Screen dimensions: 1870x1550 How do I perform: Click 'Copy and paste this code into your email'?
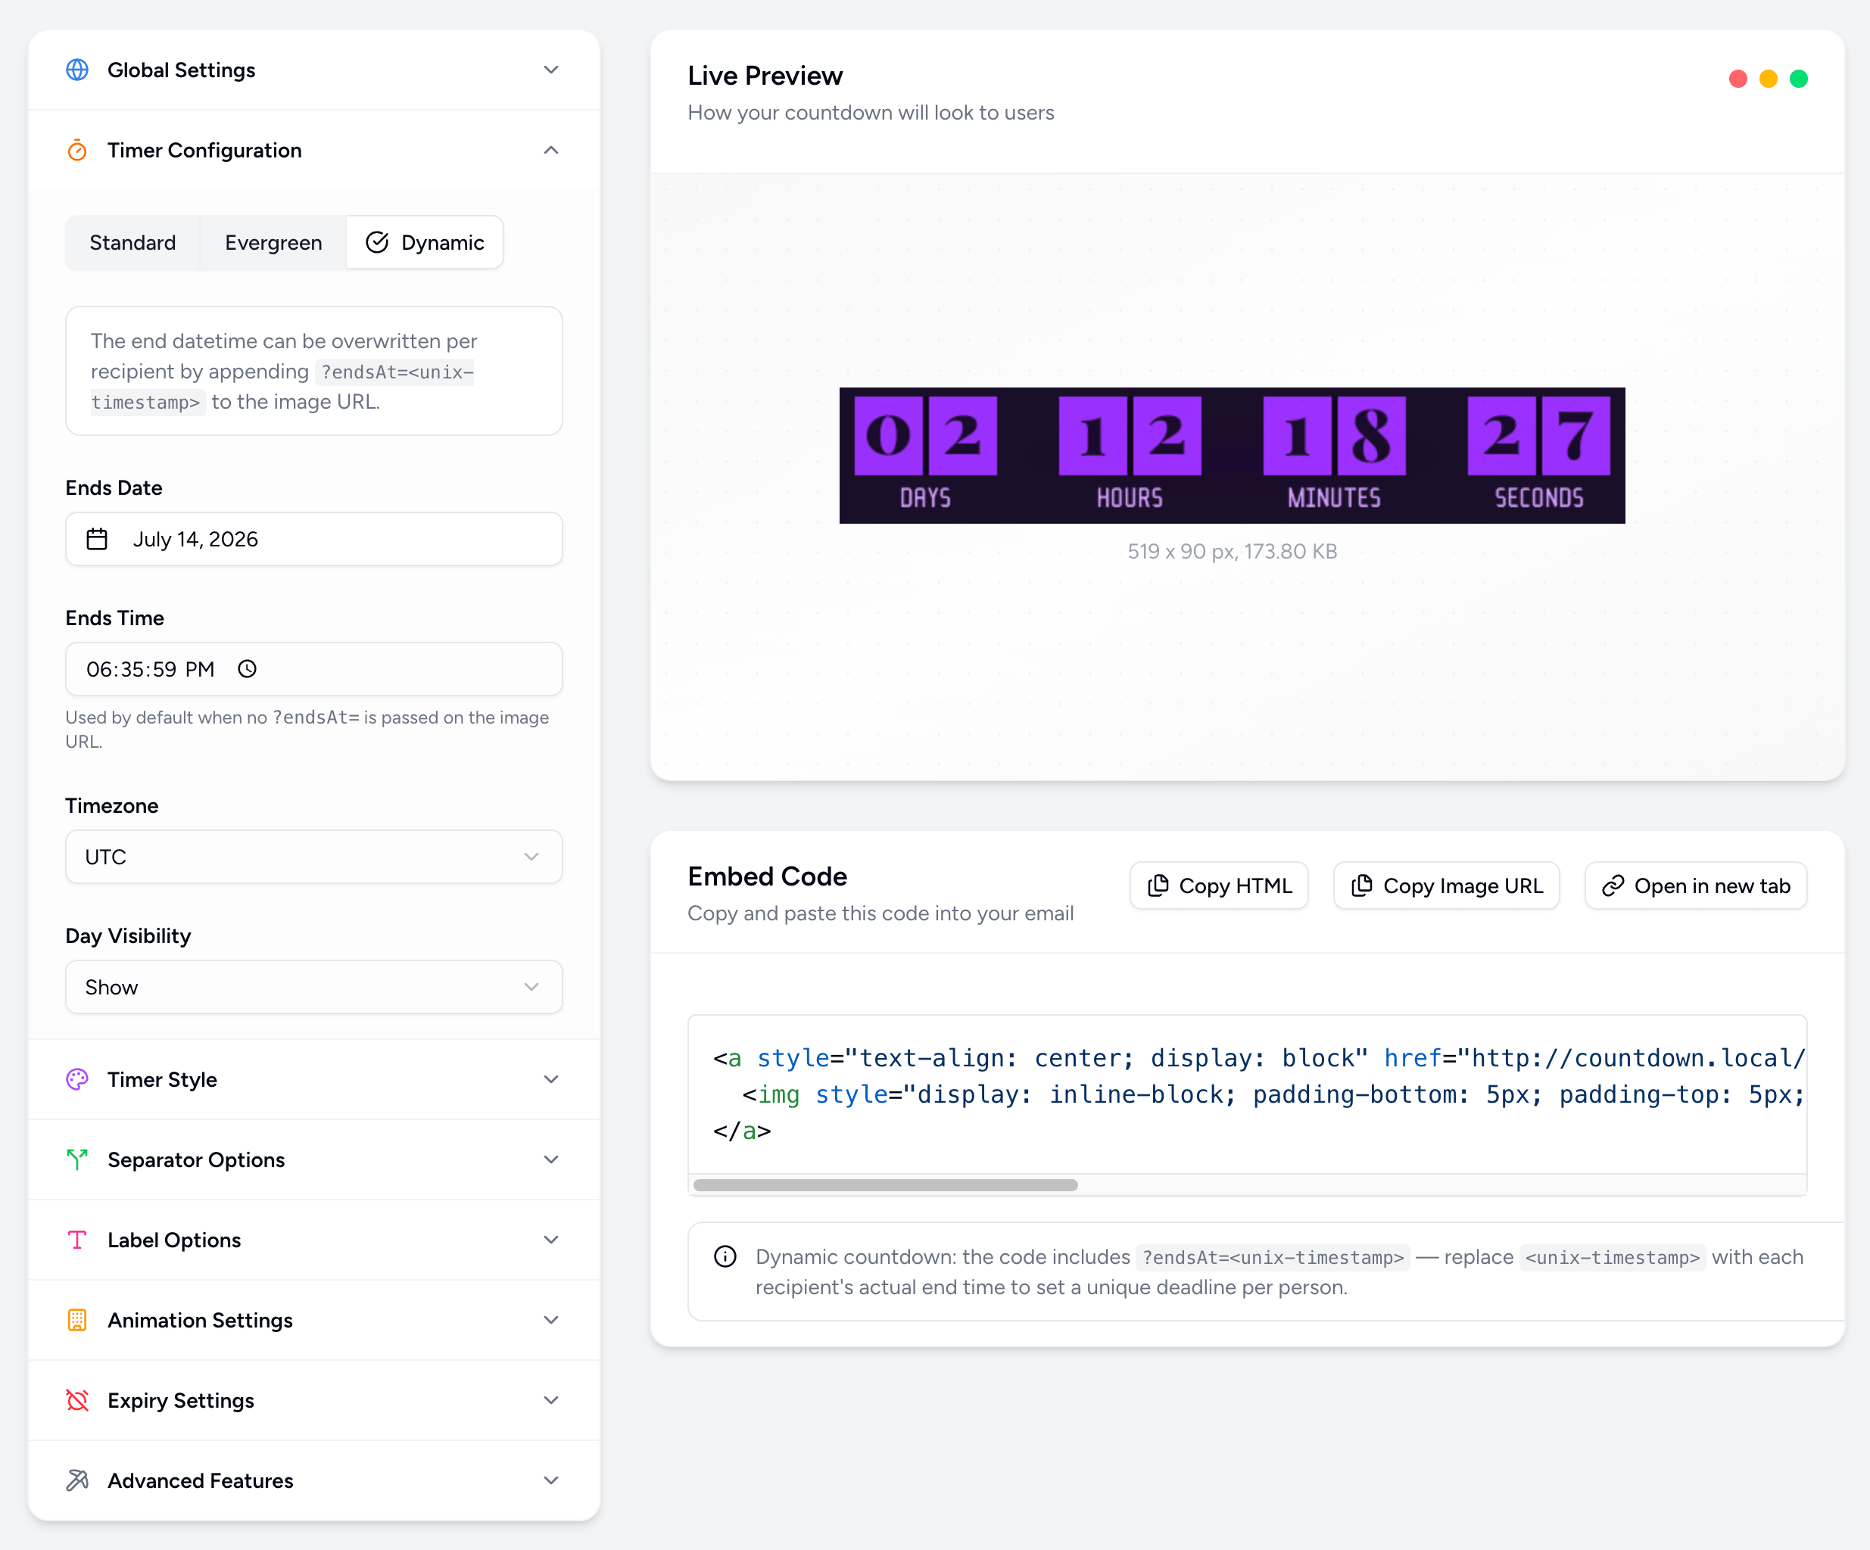point(880,914)
